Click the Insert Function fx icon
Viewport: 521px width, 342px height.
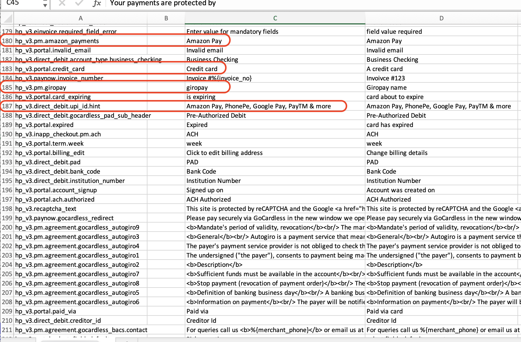tap(97, 3)
